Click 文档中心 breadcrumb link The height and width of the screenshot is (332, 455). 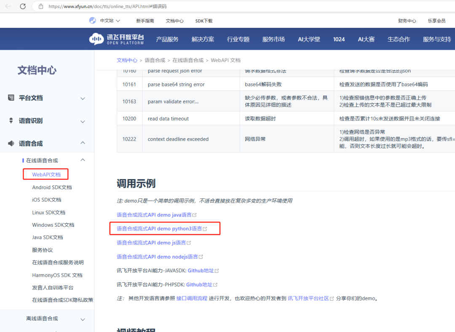[127, 60]
